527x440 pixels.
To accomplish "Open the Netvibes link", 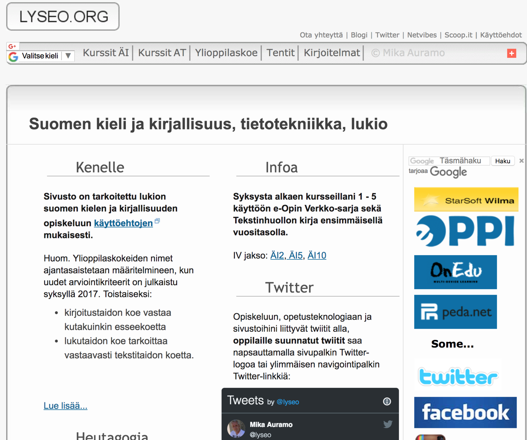I will 422,35.
